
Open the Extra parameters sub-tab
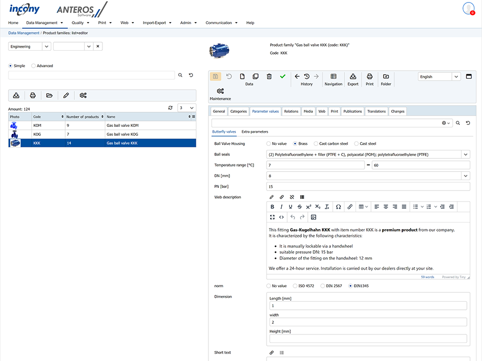click(x=255, y=132)
